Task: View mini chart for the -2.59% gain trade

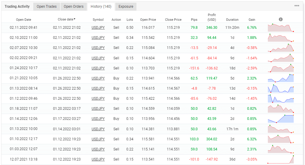Action: tap(281, 68)
